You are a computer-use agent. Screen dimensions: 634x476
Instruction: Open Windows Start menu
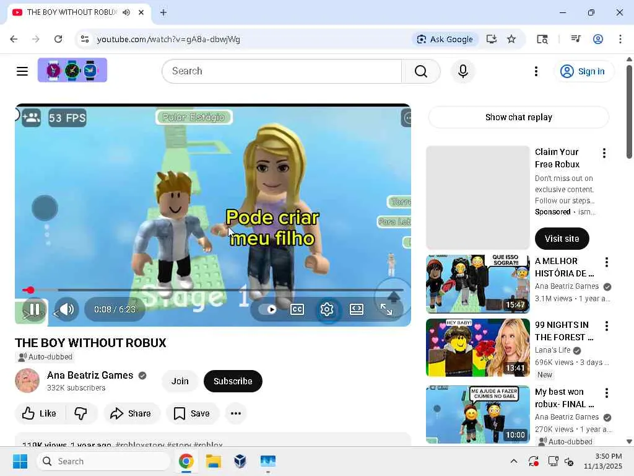pos(20,461)
